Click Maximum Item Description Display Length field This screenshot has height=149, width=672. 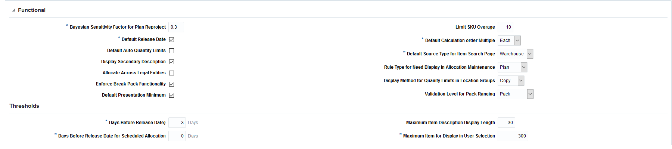[x=506, y=123]
